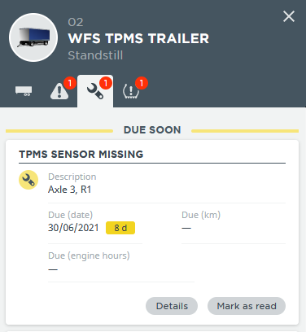Click the WFS TPMS TRAILER vehicle name
Screen dimensions: 306x332
[x=138, y=38]
